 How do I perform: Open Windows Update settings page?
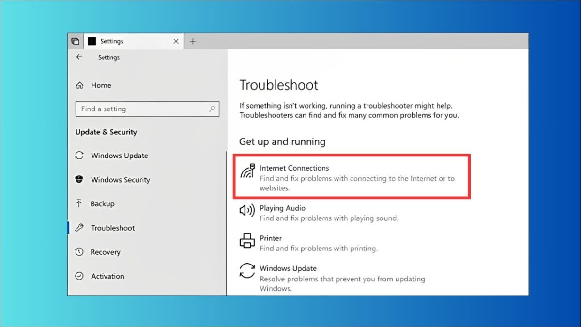120,156
